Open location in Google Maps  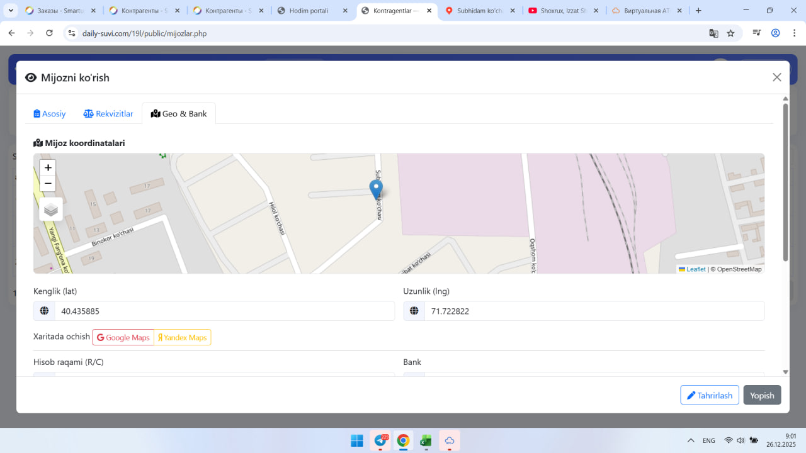[x=123, y=338]
